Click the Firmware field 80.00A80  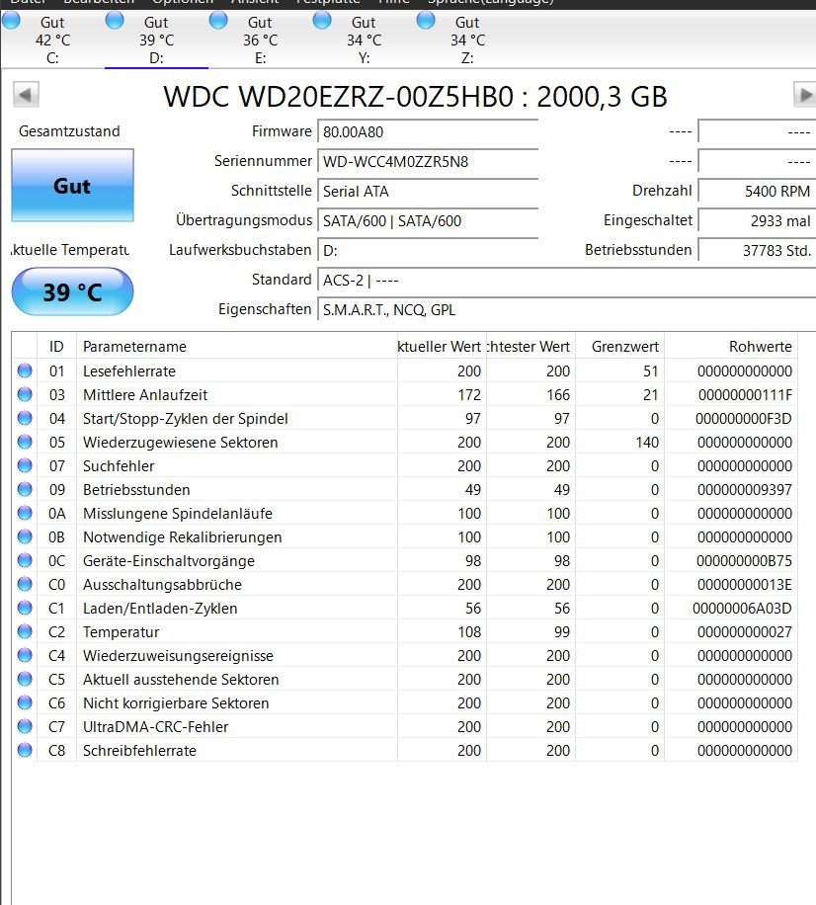pos(428,131)
